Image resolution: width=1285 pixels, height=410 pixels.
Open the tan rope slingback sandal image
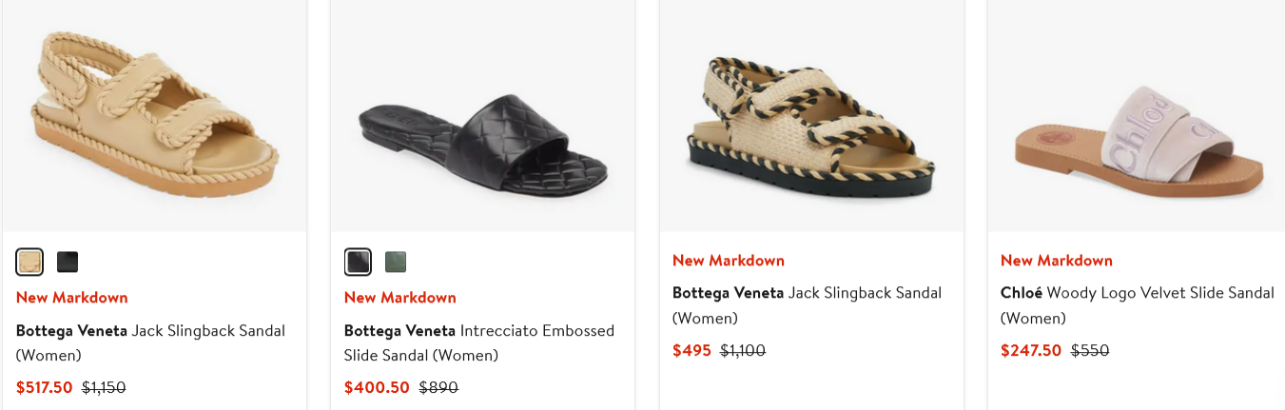154,114
